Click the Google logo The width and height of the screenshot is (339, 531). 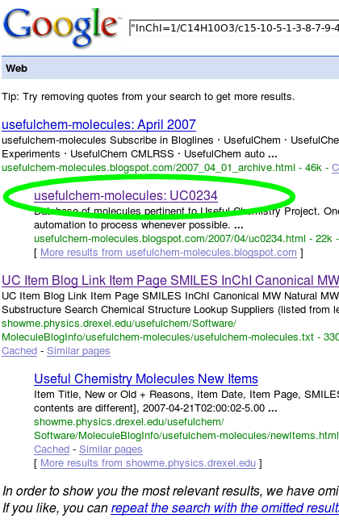[x=61, y=27]
